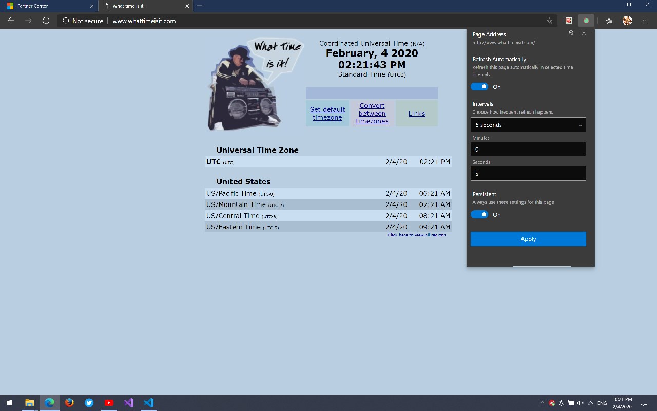Viewport: 657px width, 411px height.
Task: Click the red extension icon in toolbar
Action: click(569, 21)
